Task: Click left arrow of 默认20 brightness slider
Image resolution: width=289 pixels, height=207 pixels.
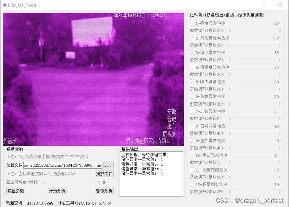Action: coord(230,31)
